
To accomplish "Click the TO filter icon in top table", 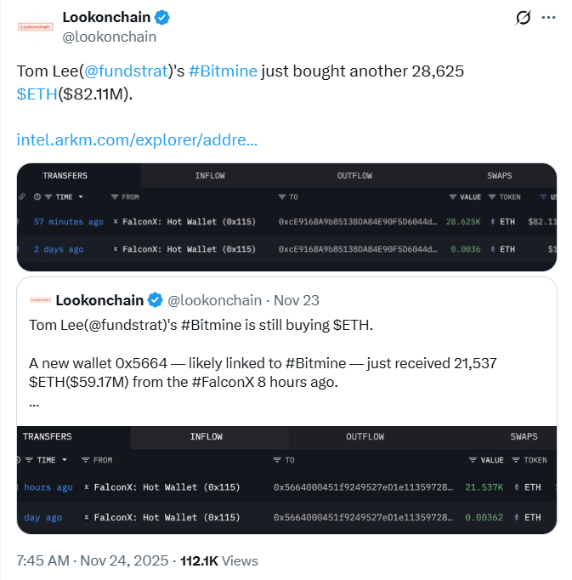I will pyautogui.click(x=282, y=197).
